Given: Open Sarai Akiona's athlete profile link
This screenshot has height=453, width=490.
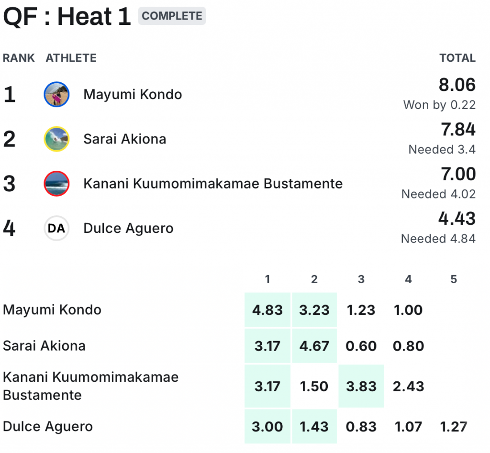Looking at the screenshot, I should click(124, 139).
